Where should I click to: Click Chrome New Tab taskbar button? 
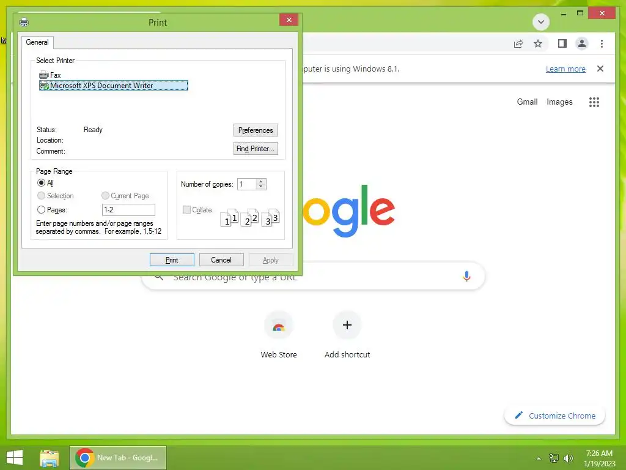tap(118, 458)
